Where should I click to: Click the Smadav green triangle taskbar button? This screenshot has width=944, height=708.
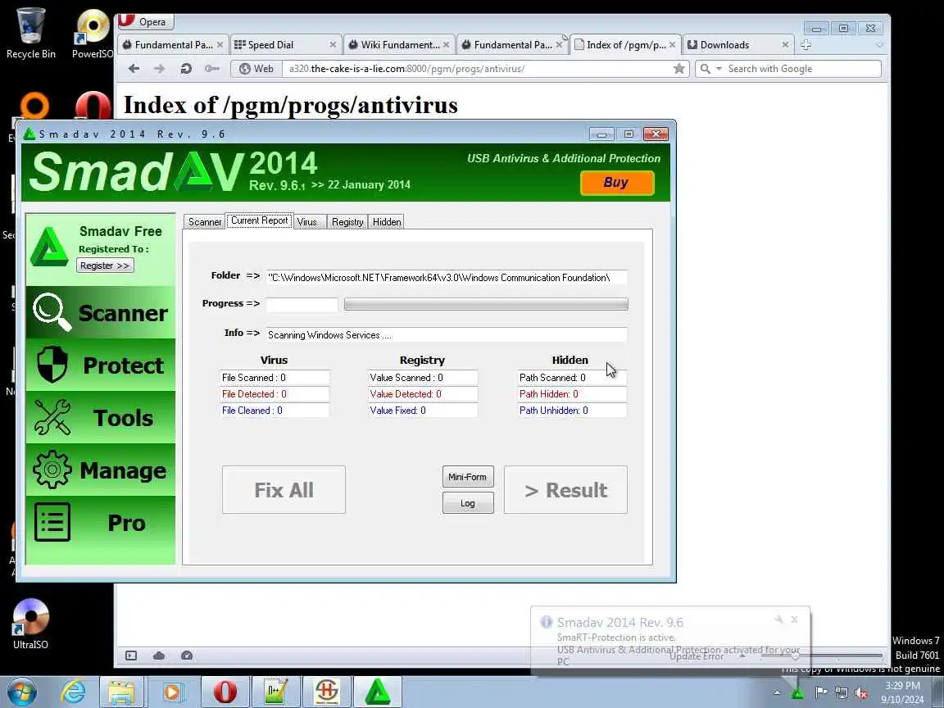378,692
